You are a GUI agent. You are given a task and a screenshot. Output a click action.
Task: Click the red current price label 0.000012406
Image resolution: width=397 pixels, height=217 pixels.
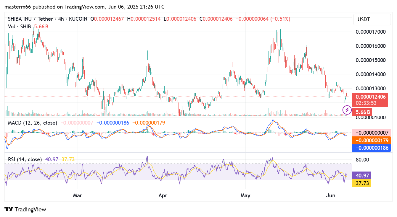pyautogui.click(x=370, y=97)
